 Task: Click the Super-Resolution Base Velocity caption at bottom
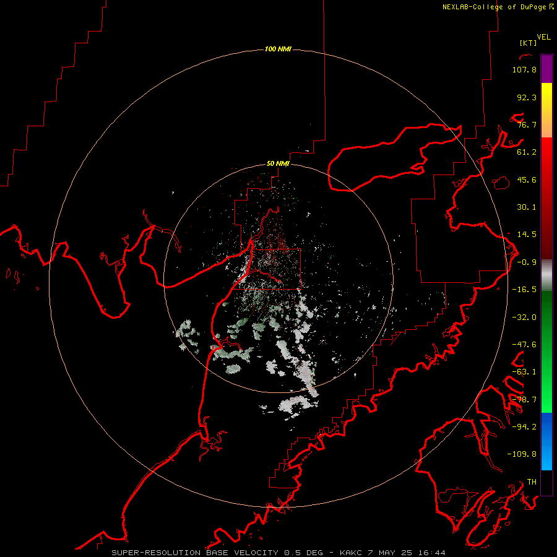[x=278, y=553]
